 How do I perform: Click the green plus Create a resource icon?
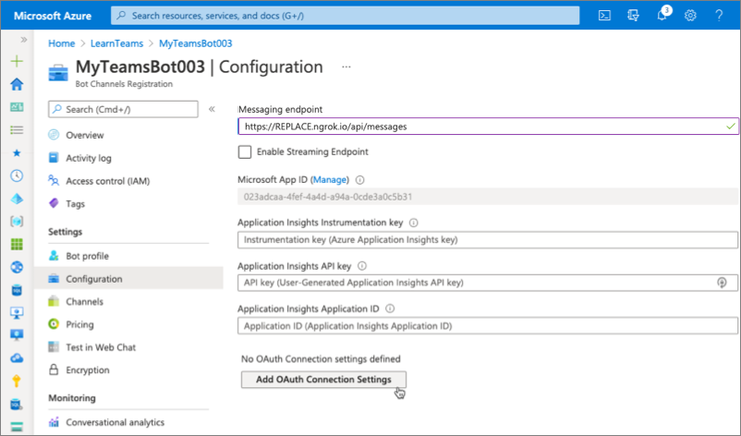[x=17, y=61]
